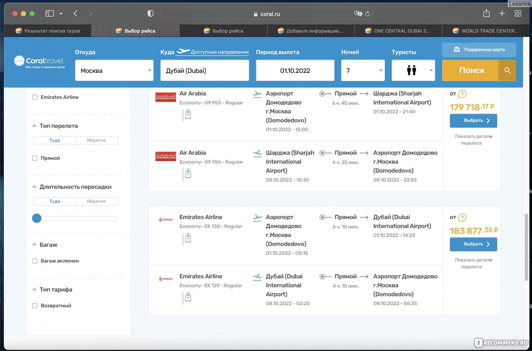Show the tab overview grid

coord(518,13)
